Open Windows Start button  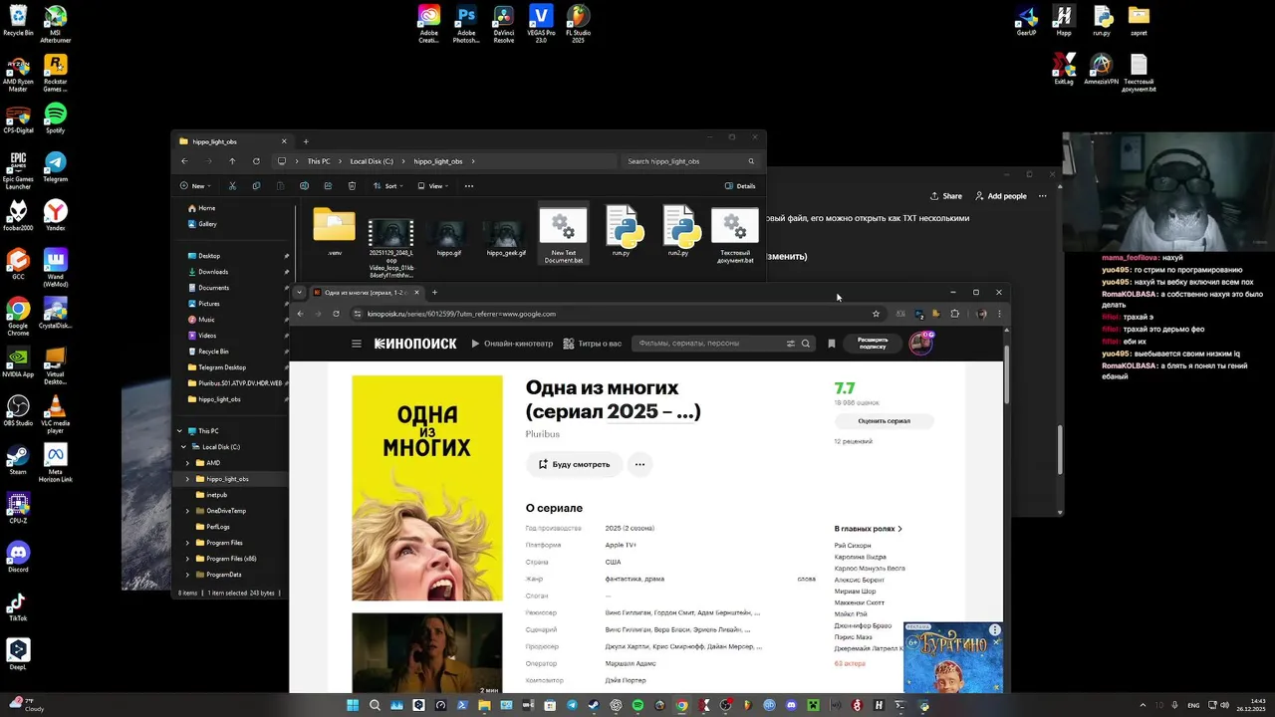(353, 706)
